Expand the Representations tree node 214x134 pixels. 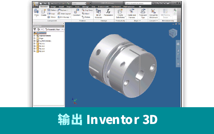tap(34, 36)
